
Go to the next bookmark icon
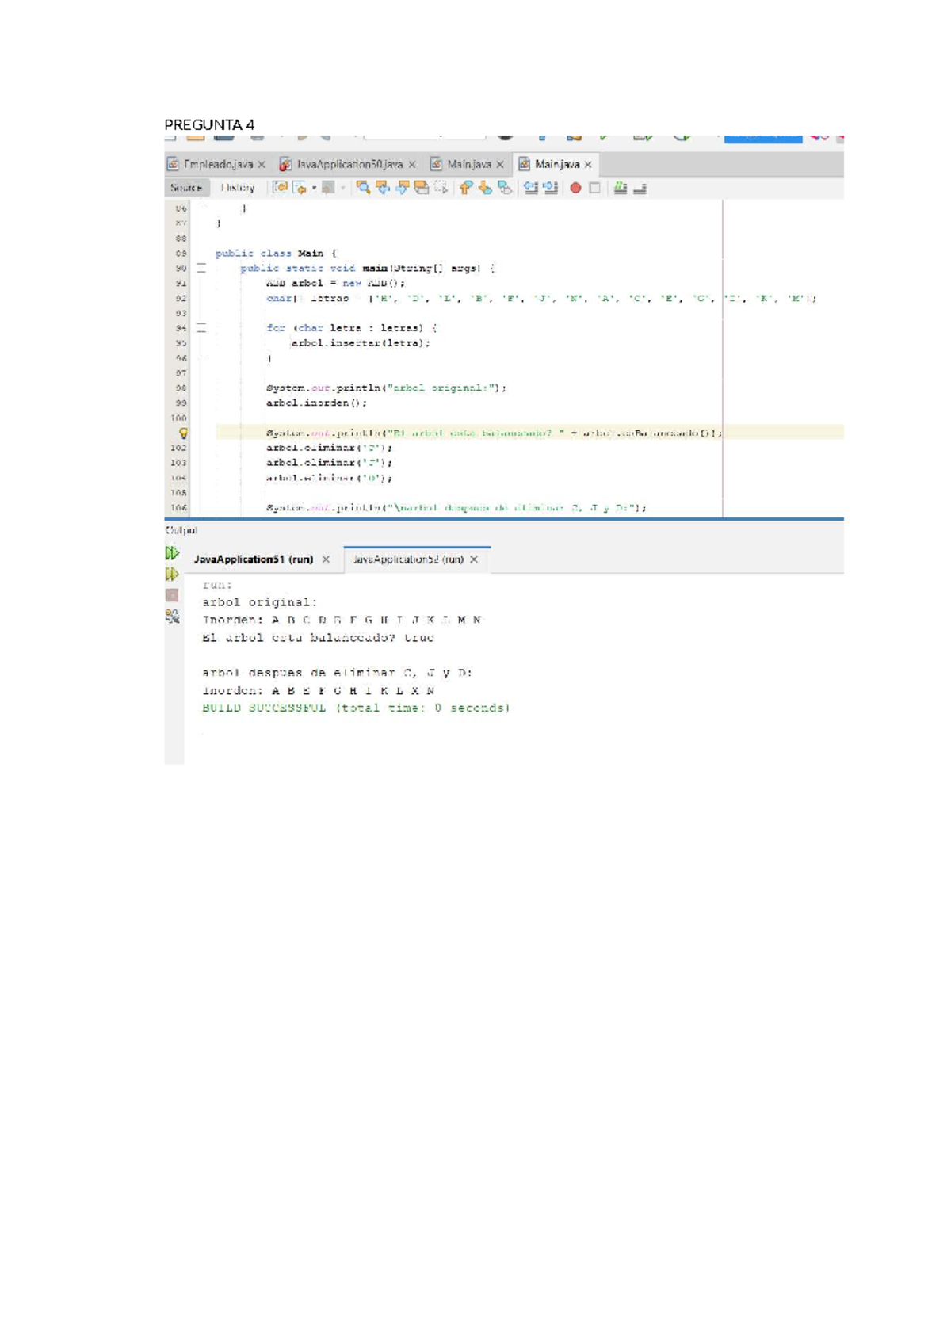485,188
